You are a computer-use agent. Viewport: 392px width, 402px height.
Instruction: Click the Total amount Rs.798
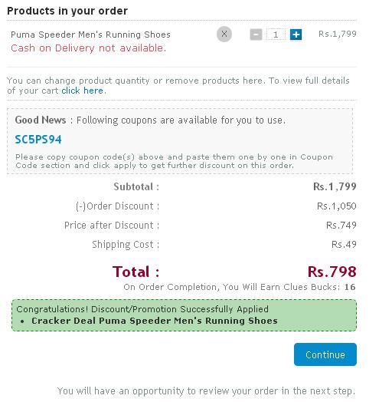pyautogui.click(x=332, y=272)
